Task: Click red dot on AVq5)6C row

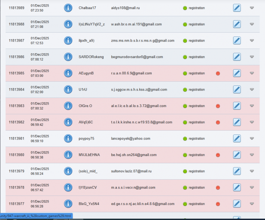Action: click(x=218, y=122)
